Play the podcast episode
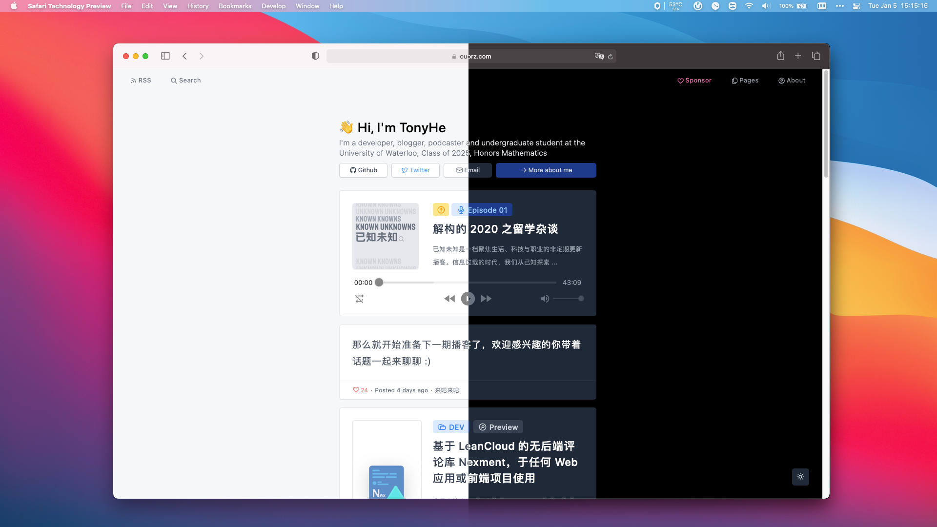Screen dimensions: 937x527 tap(468, 299)
